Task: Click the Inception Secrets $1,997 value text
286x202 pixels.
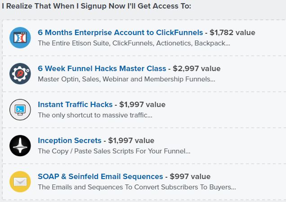Action: (x=131, y=140)
